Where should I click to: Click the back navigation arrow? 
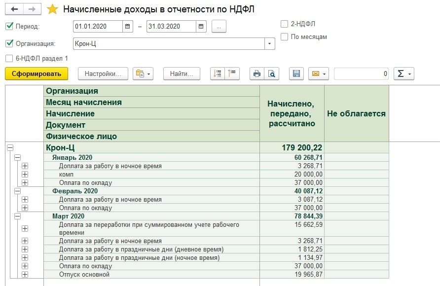click(x=14, y=9)
